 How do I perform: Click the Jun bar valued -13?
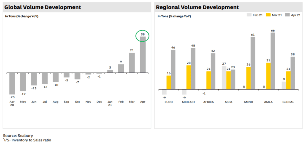34,79
